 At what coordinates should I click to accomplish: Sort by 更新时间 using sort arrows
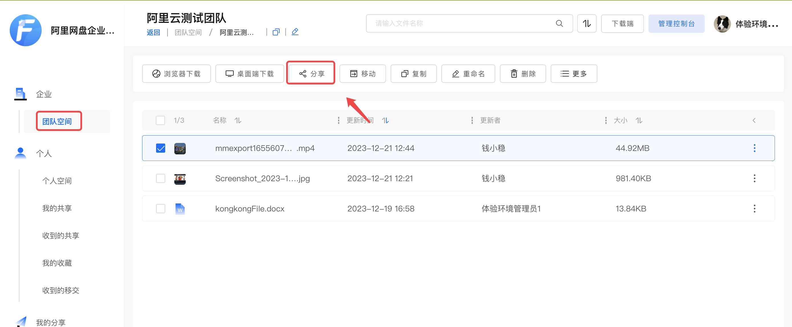click(x=385, y=120)
